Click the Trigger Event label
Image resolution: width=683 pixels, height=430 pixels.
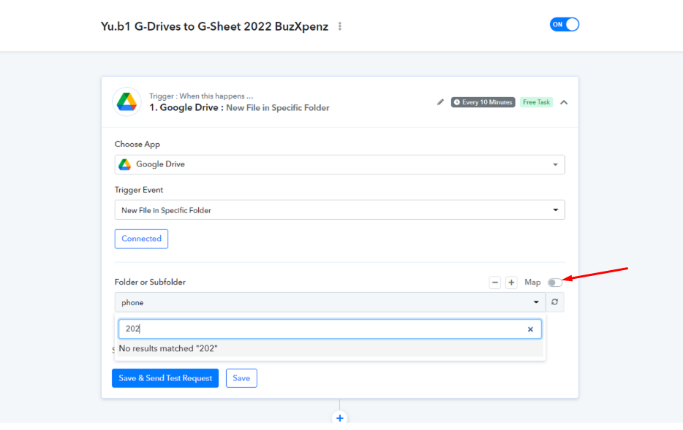138,190
